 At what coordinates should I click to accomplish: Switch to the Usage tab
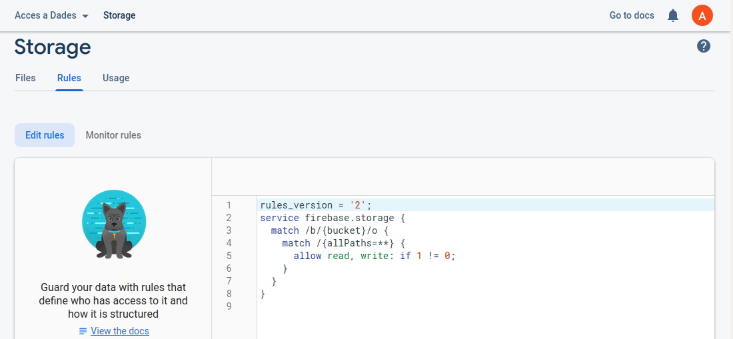click(x=116, y=78)
